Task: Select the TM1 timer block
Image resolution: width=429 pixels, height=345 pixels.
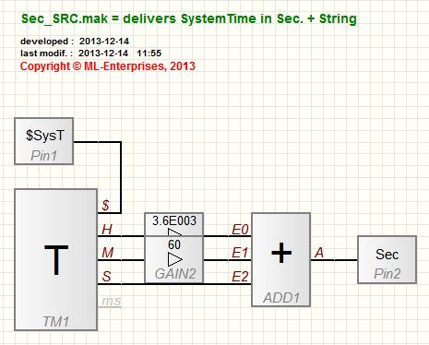Action: (56, 260)
